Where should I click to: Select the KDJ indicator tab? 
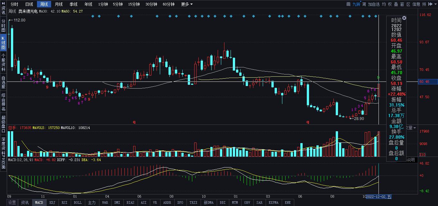(52, 202)
